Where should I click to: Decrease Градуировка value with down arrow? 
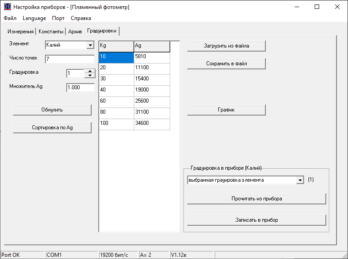pos(90,76)
